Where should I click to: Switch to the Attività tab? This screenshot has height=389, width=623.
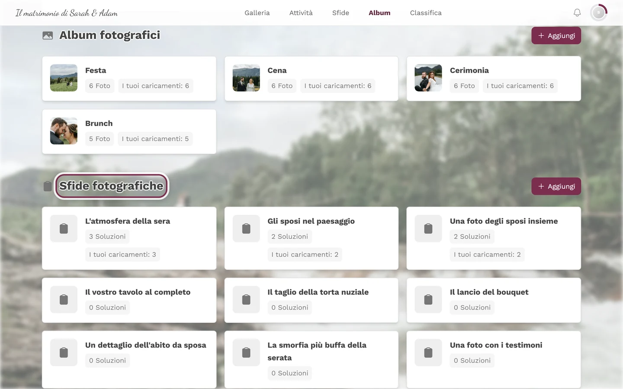click(x=301, y=13)
